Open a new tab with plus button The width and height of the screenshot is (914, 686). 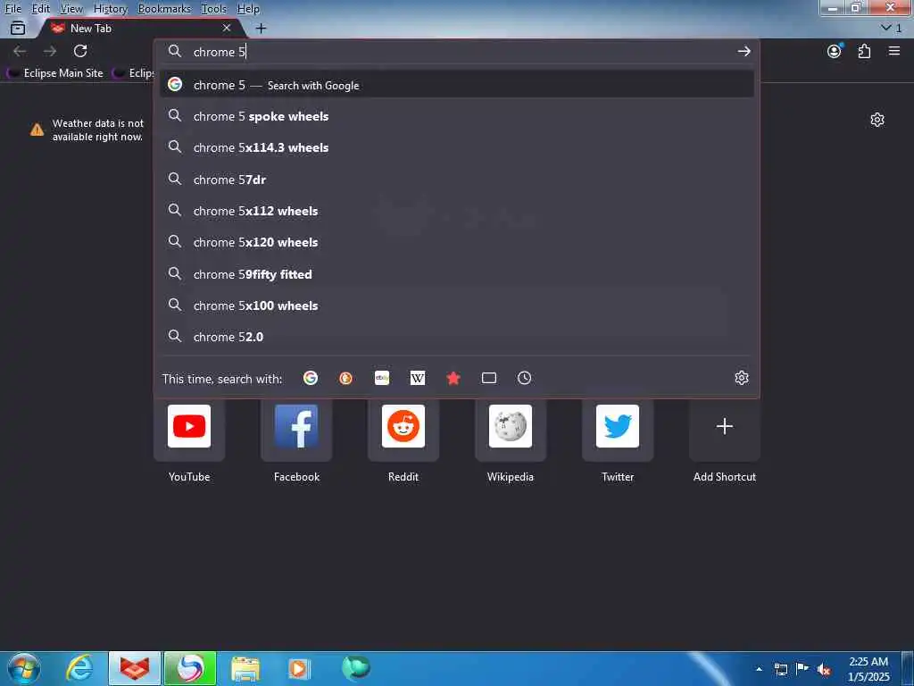(262, 28)
